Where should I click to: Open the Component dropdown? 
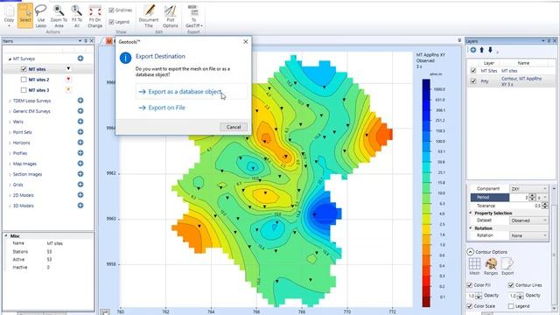point(528,189)
